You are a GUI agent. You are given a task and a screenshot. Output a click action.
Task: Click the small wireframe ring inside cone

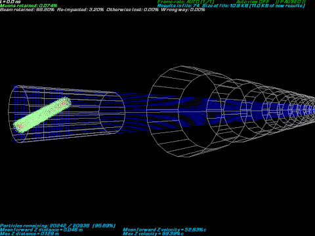tap(112, 113)
